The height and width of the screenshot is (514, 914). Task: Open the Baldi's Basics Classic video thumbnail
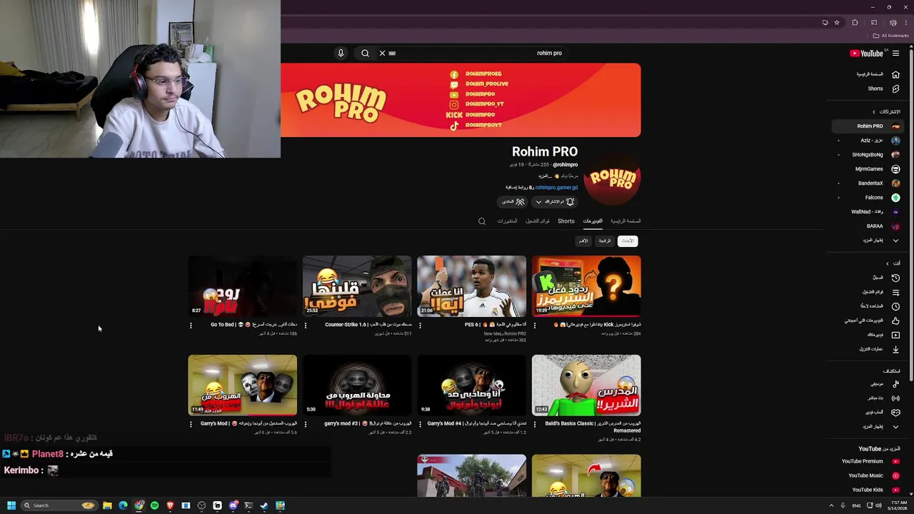[586, 385]
